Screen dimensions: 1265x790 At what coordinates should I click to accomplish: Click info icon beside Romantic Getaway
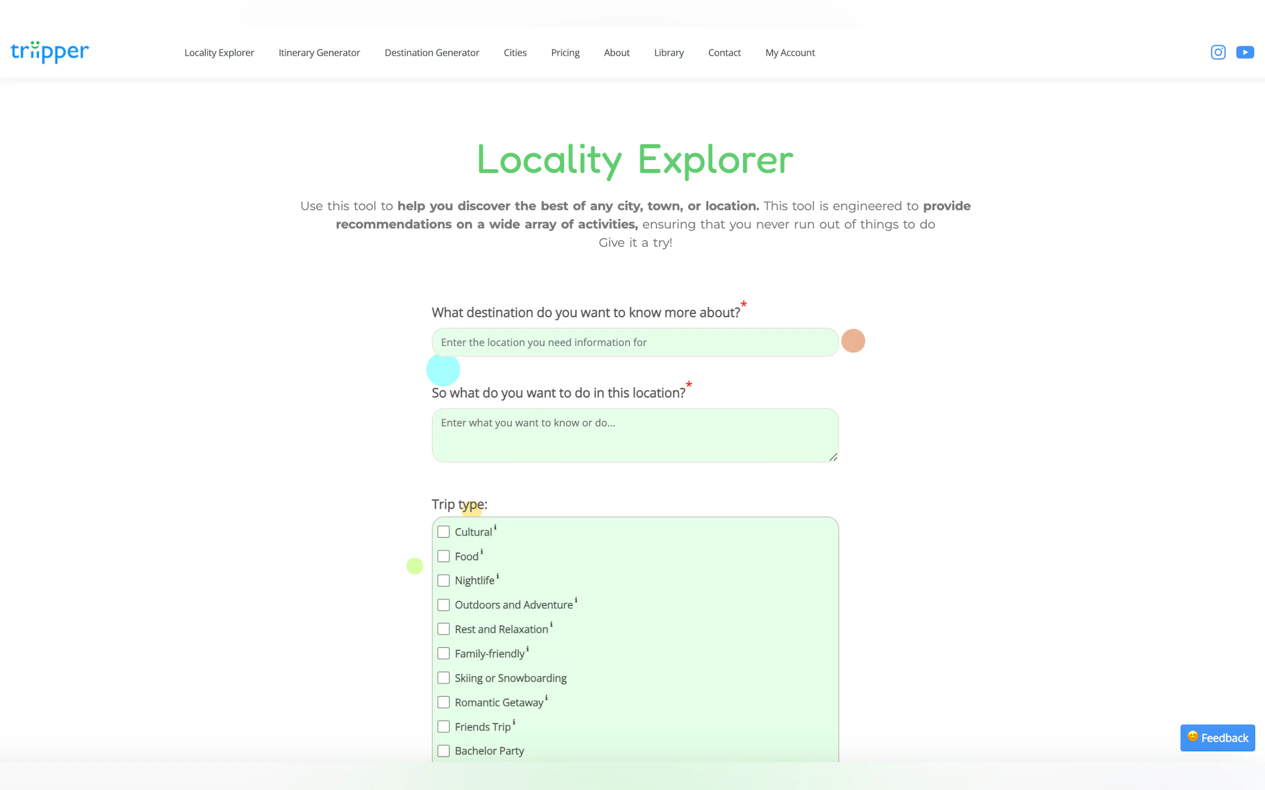(546, 697)
